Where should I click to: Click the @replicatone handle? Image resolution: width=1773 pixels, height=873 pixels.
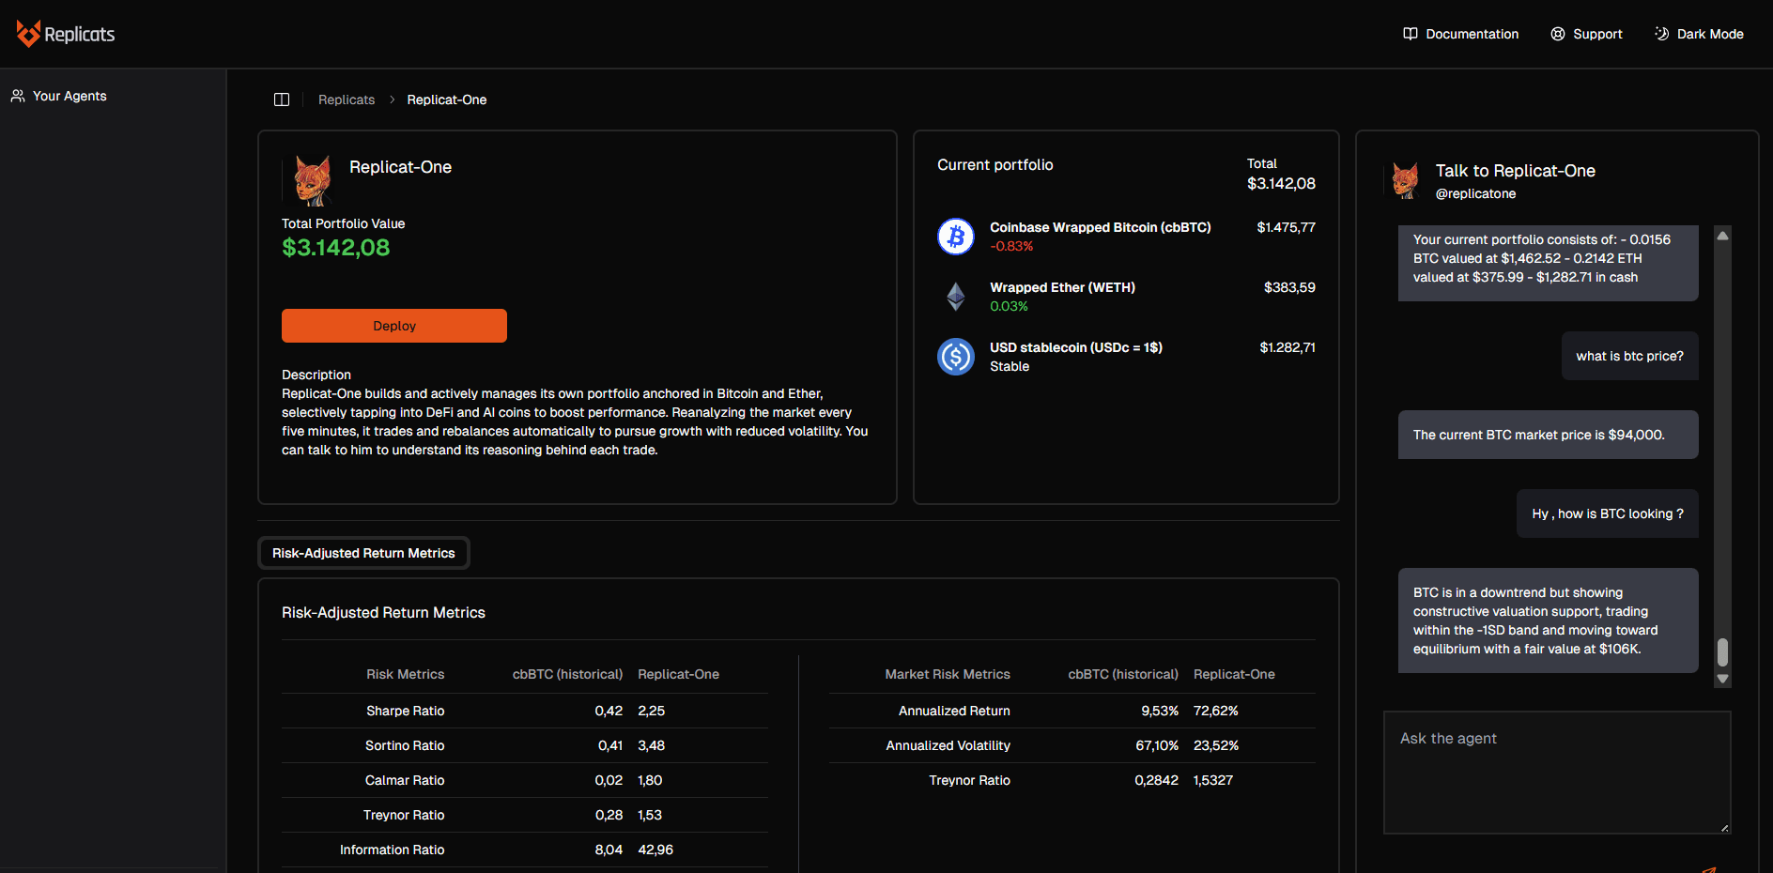(x=1475, y=193)
